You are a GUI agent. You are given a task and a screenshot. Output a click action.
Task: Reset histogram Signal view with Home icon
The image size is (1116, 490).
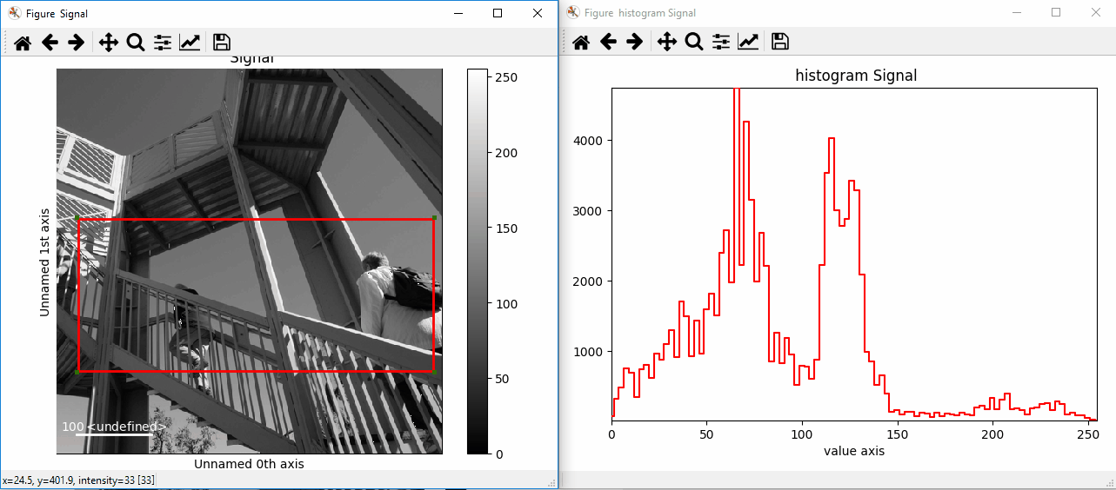pyautogui.click(x=580, y=42)
